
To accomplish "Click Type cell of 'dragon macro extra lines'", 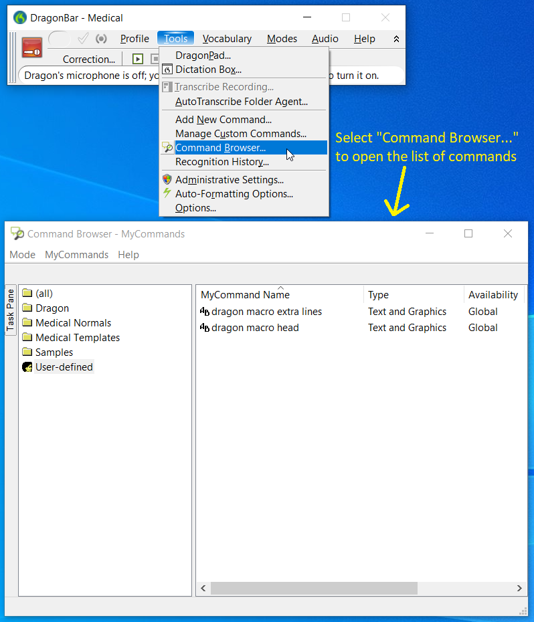I will (407, 312).
